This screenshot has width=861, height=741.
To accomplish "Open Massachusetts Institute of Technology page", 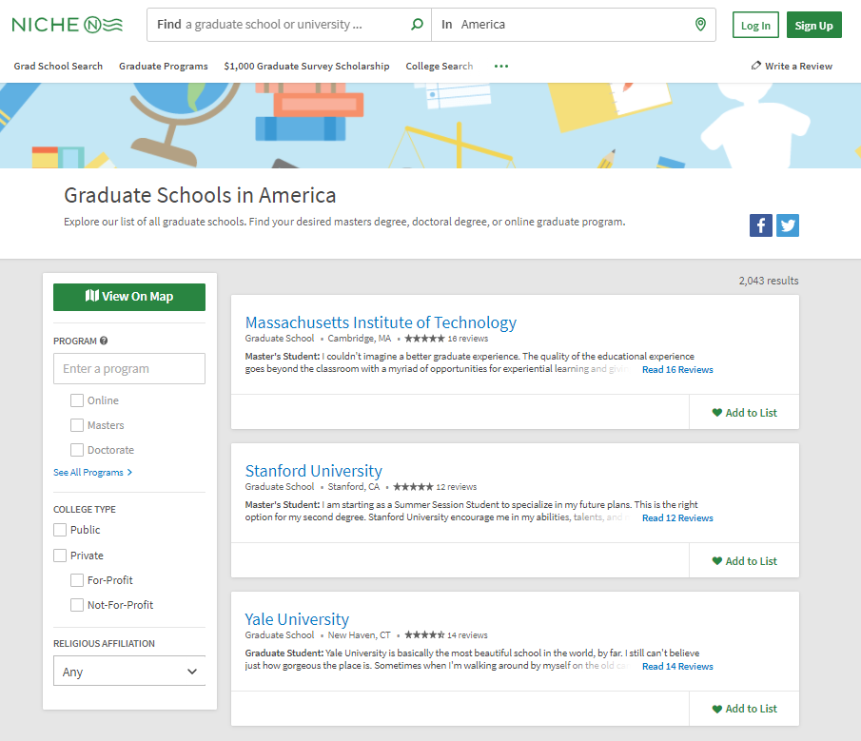I will [x=381, y=322].
